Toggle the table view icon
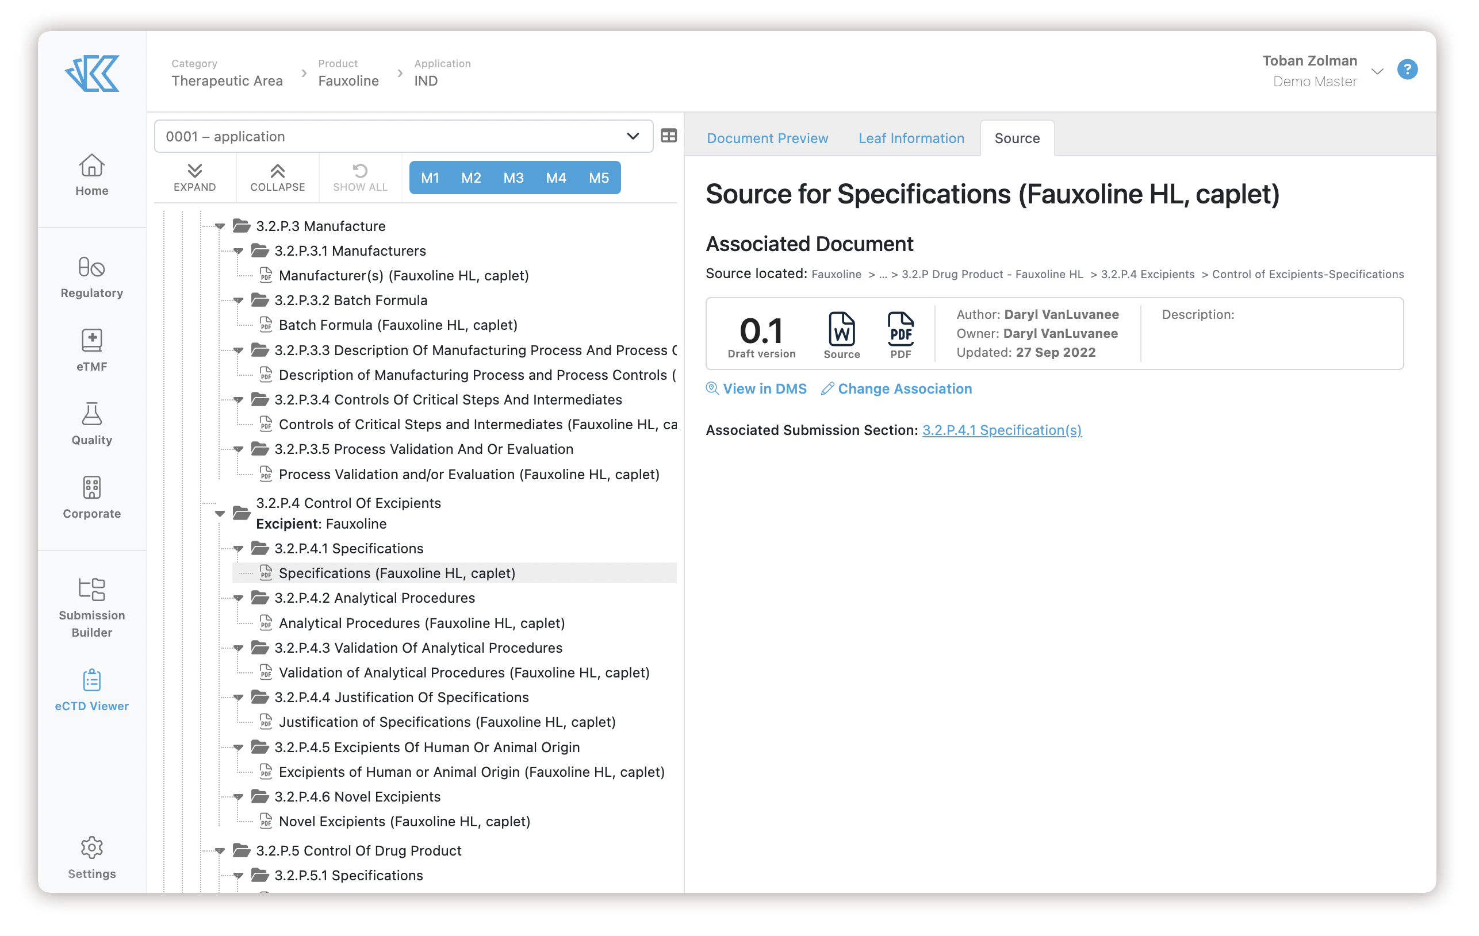 [669, 136]
